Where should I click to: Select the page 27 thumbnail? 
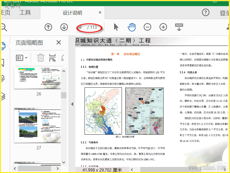point(37,125)
